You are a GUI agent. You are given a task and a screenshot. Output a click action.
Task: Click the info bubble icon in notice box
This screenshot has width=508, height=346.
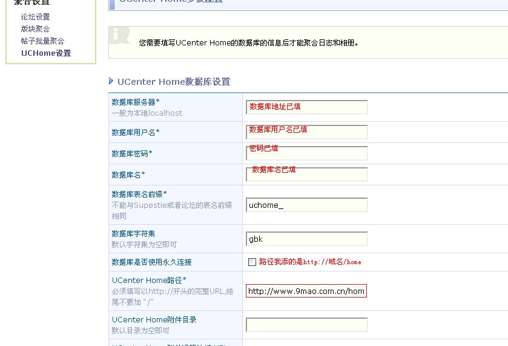coord(119,35)
